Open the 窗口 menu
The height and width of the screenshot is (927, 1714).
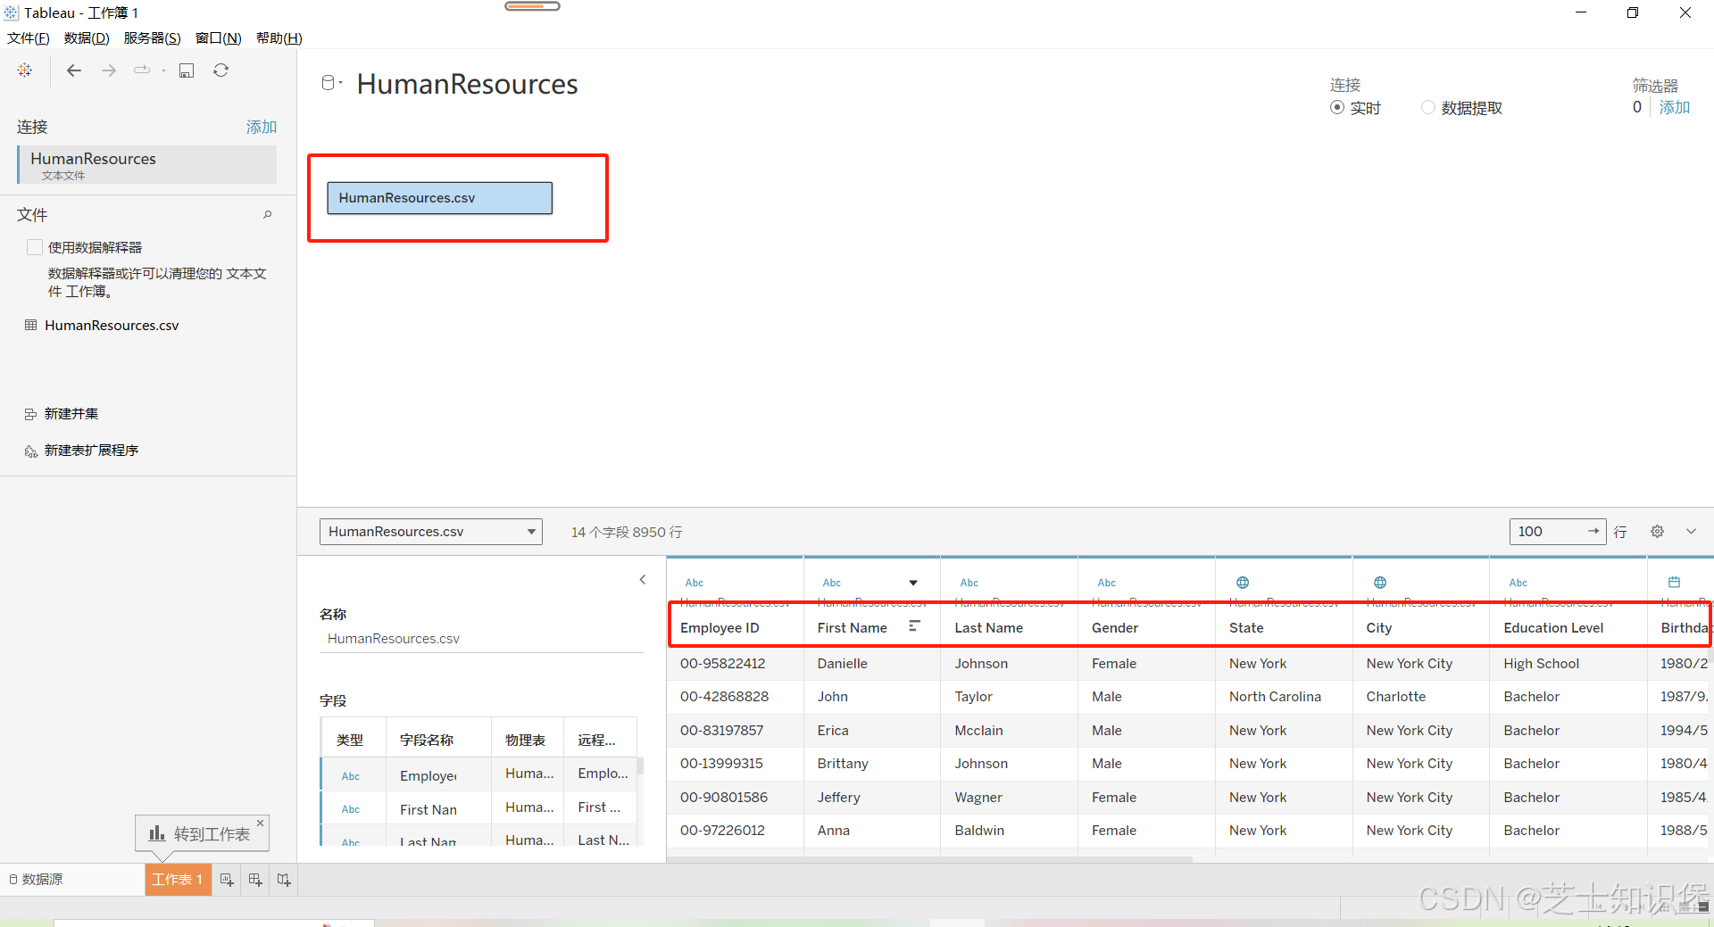219,37
